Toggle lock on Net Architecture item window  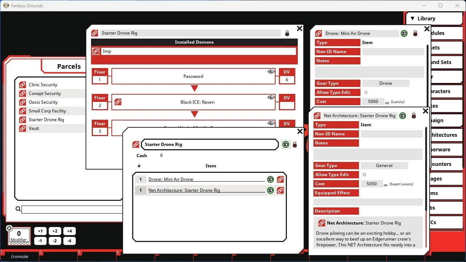[x=414, y=116]
